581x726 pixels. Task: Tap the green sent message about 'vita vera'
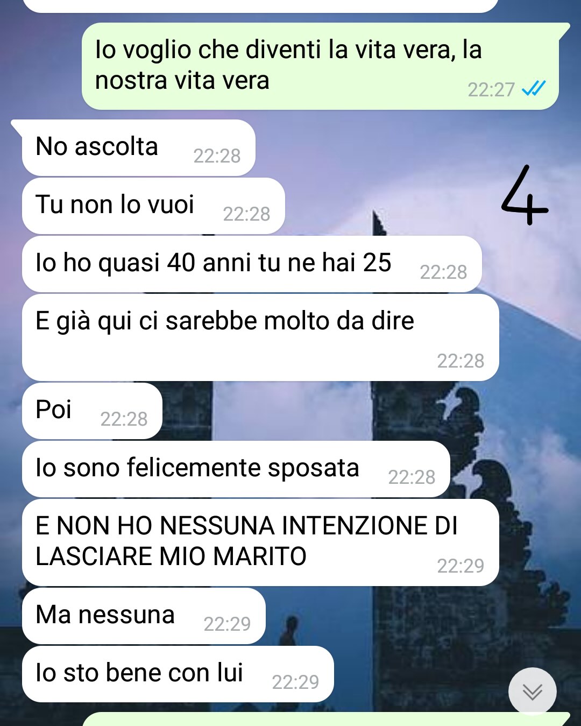[320, 66]
